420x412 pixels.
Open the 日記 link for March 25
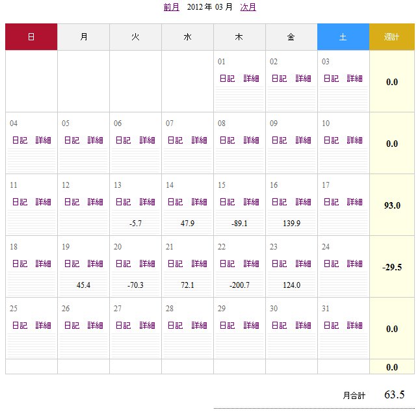point(20,326)
